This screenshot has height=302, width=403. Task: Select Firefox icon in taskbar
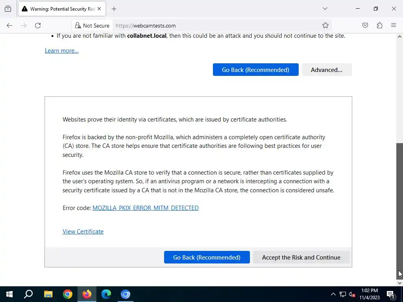[x=87, y=294]
